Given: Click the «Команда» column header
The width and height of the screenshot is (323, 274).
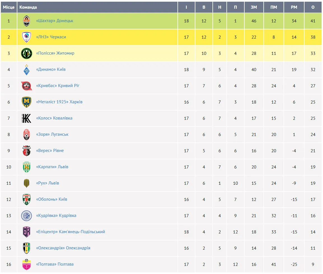Looking at the screenshot, I should click(28, 7).
